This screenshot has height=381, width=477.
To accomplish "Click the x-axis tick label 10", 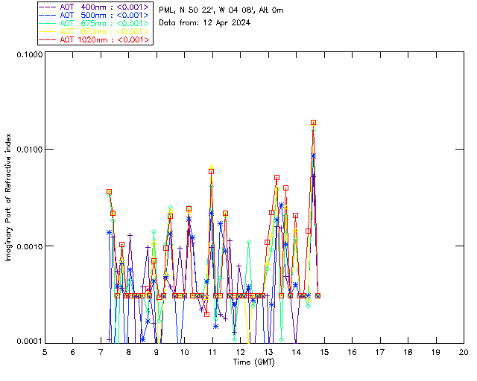I will [x=184, y=352].
